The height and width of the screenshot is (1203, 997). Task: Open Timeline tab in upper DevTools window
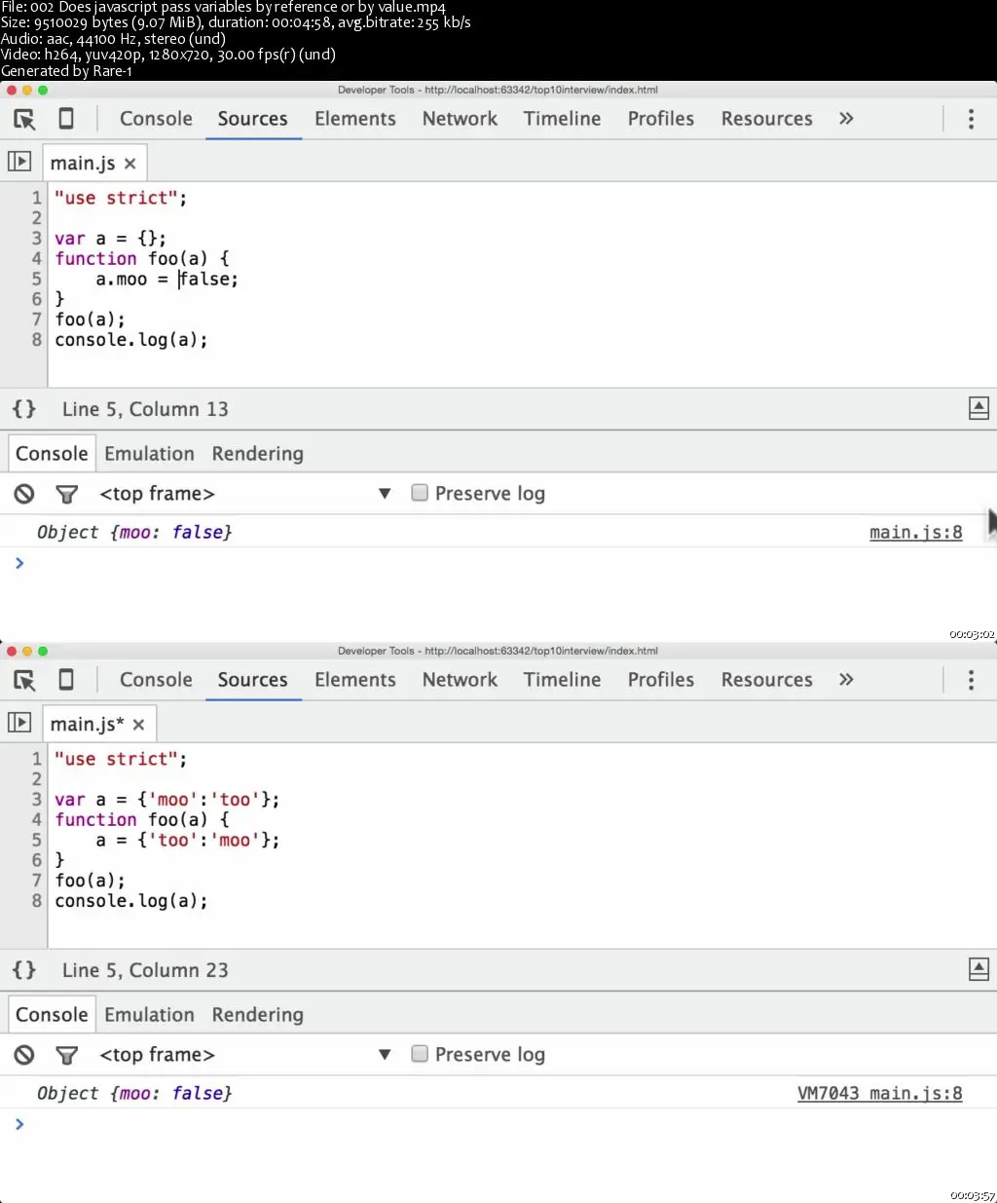tap(562, 119)
